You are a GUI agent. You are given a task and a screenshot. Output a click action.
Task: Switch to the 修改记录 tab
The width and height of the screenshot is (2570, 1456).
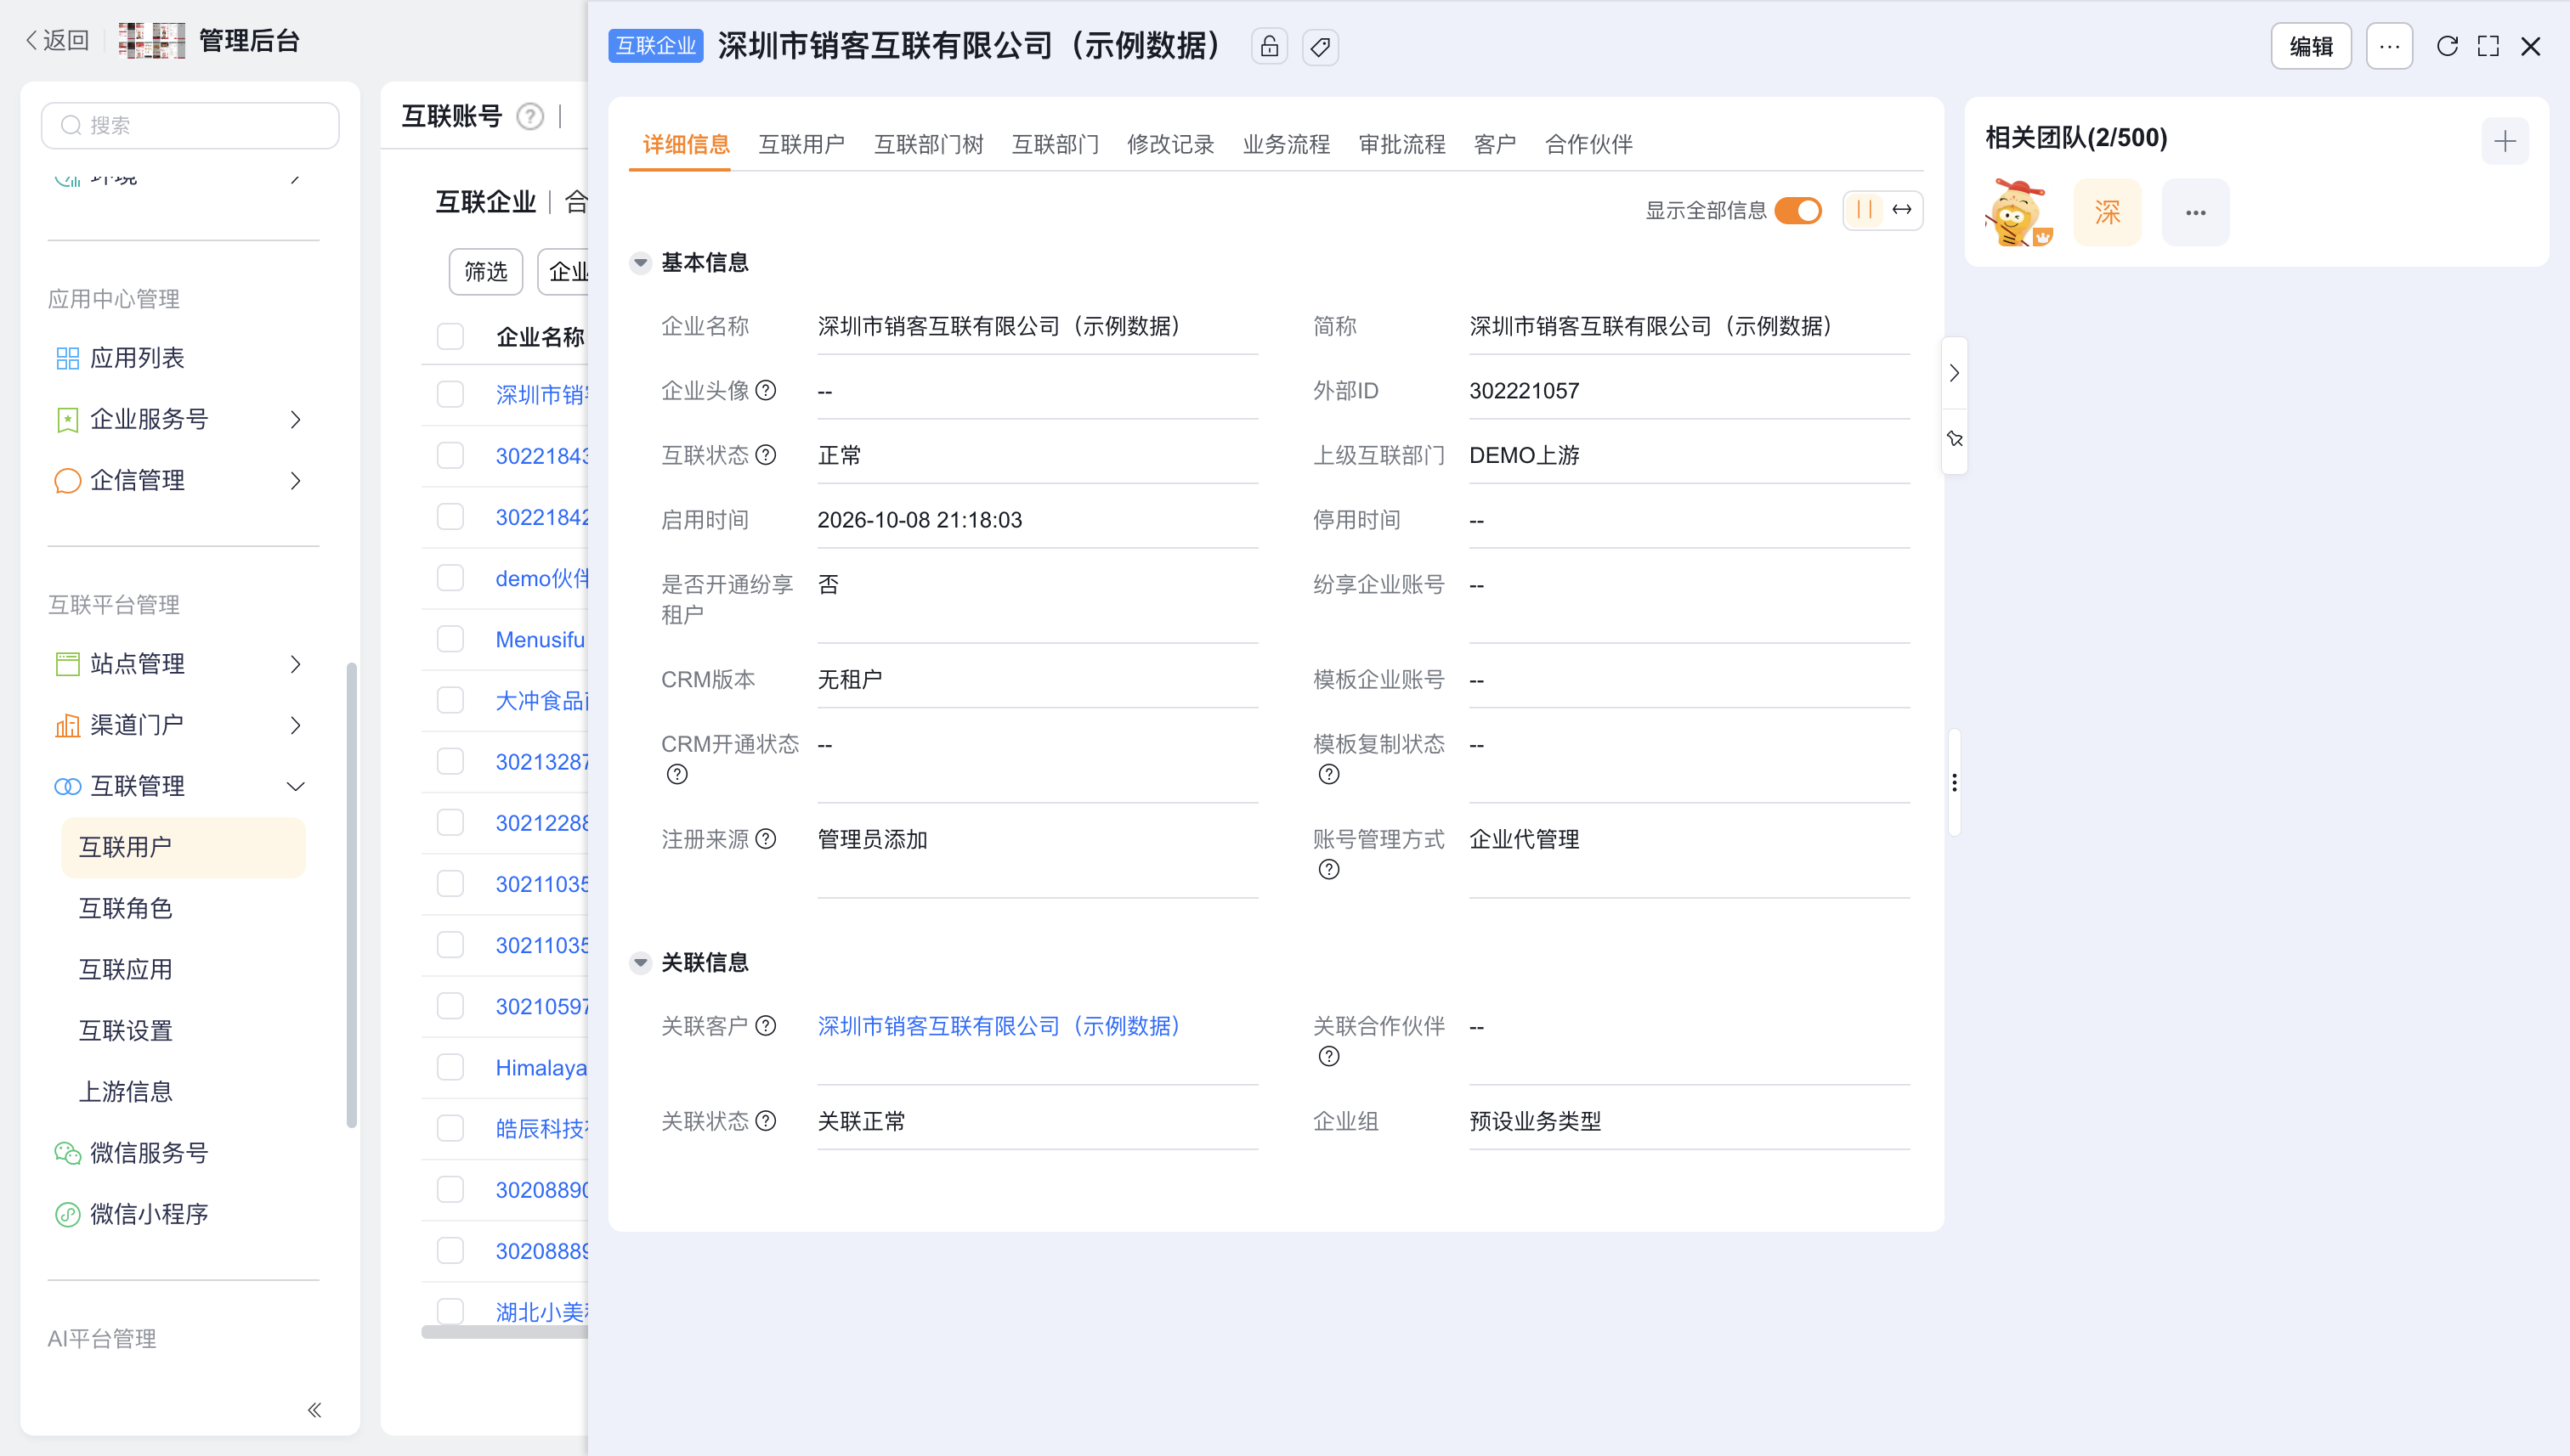[x=1170, y=144]
